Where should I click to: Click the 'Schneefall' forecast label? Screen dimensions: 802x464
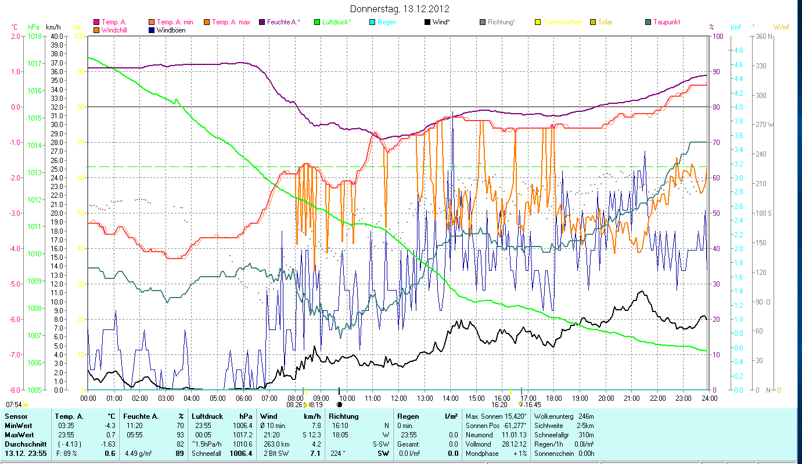pyautogui.click(x=206, y=454)
